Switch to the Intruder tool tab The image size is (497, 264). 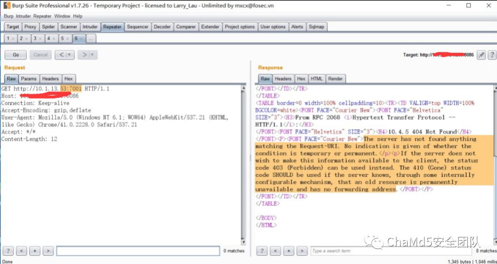[x=90, y=27]
